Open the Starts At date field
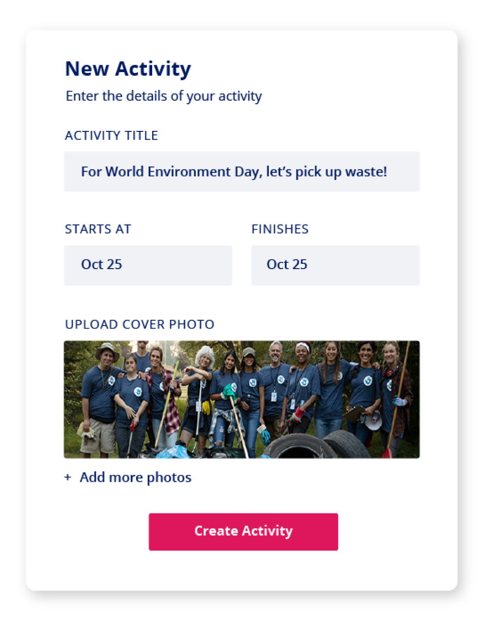The image size is (485, 620). (148, 265)
